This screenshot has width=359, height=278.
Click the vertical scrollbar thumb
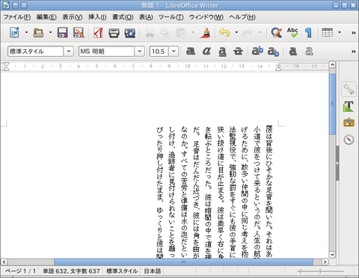[332, 104]
